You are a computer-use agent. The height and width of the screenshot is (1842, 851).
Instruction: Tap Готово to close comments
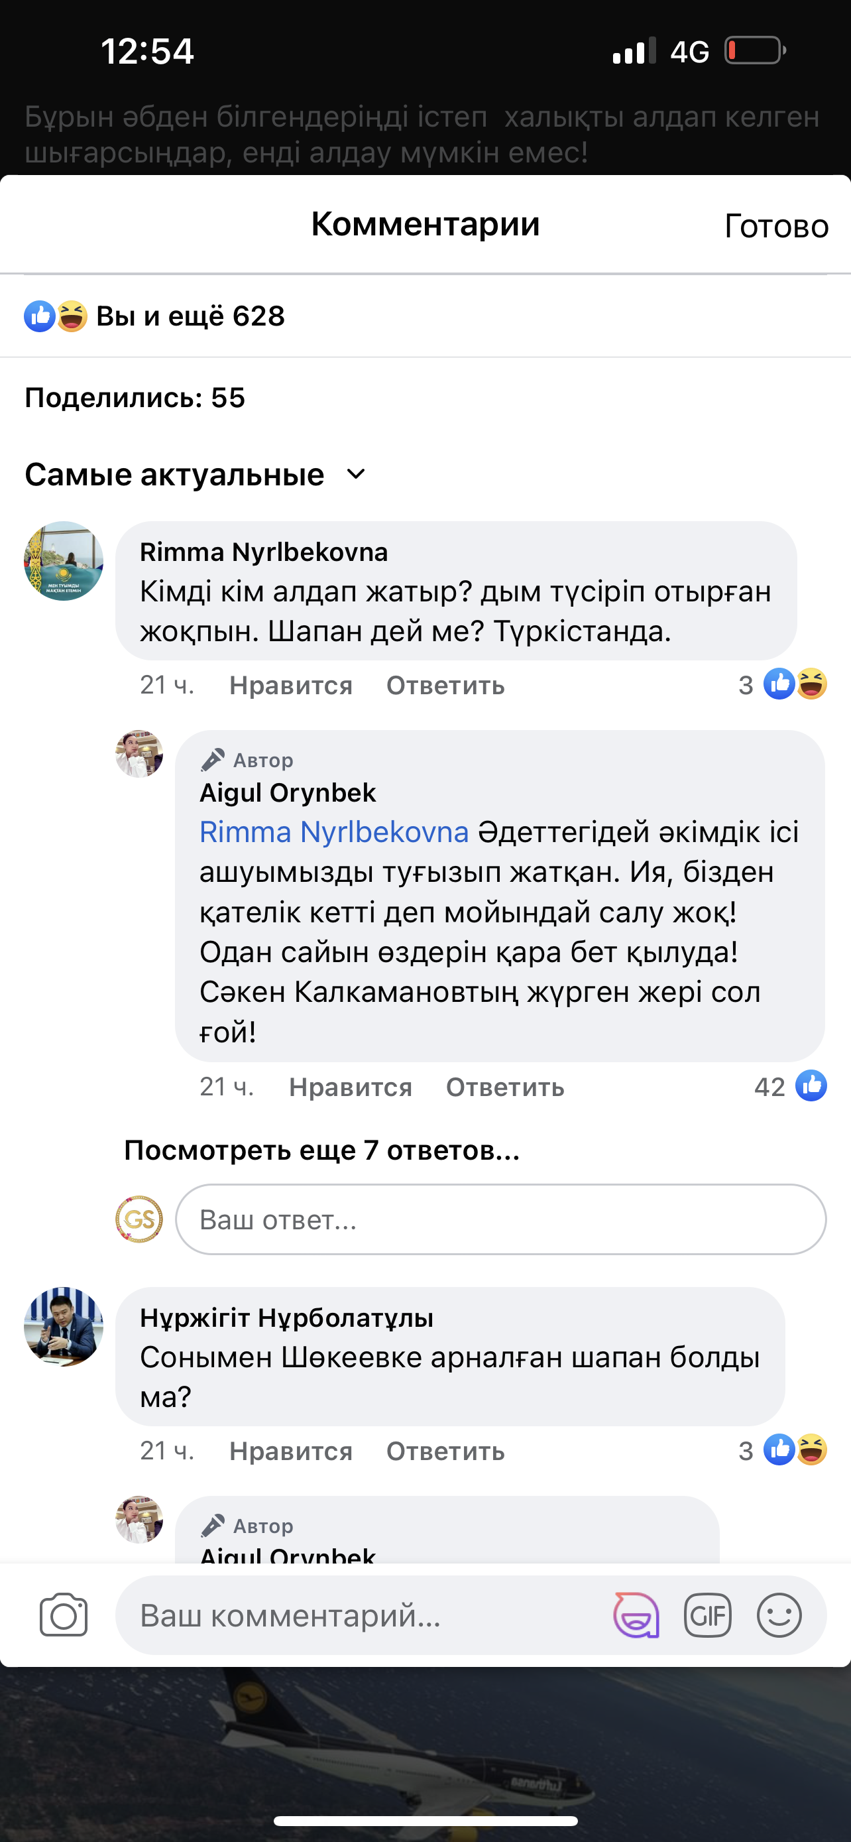click(x=776, y=226)
